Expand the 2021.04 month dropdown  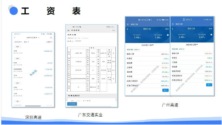[18, 42]
